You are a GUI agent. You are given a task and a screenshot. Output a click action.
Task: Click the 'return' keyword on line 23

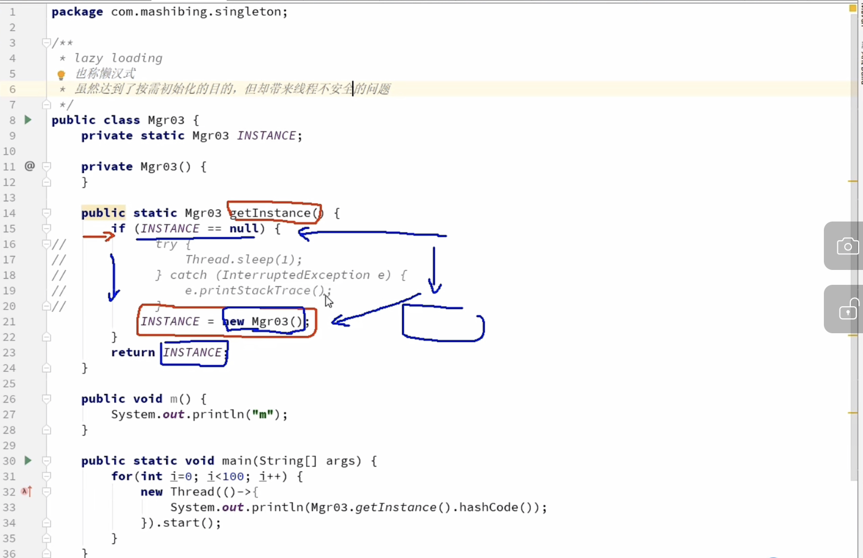click(133, 352)
